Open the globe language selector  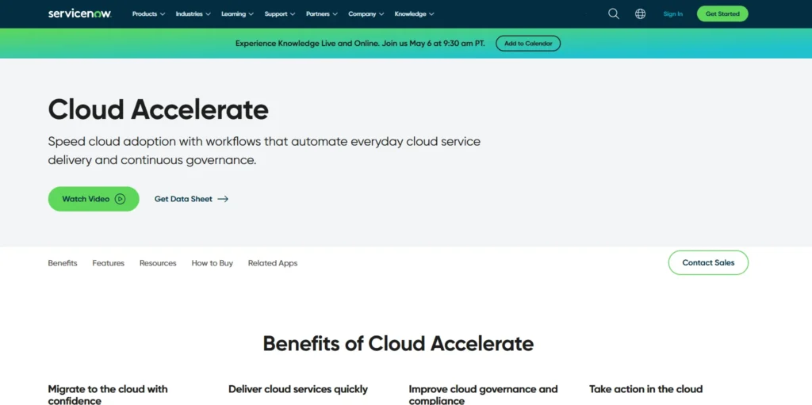point(641,14)
